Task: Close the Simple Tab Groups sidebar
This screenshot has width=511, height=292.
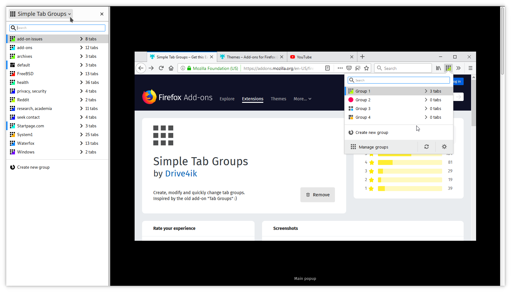Action: tap(102, 14)
